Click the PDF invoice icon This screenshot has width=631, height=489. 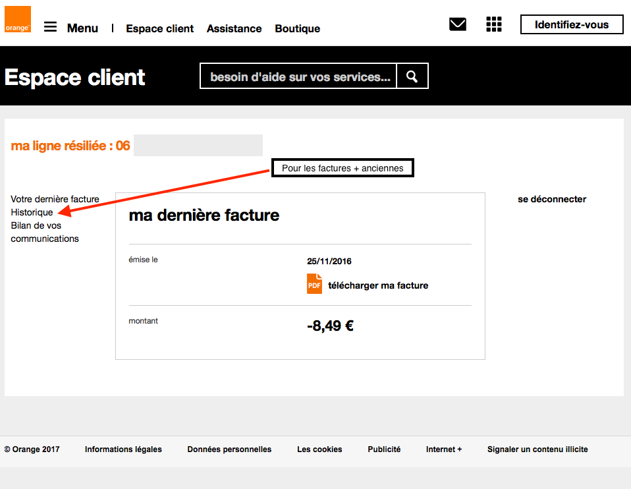tap(314, 284)
